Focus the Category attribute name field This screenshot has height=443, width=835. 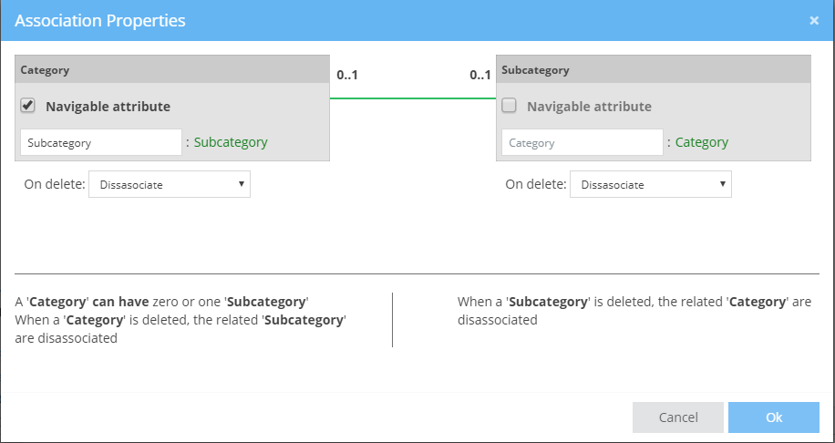[582, 142]
